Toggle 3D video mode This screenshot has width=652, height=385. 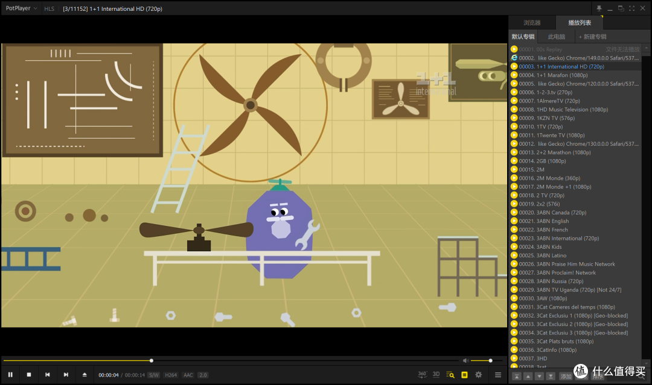click(x=436, y=374)
